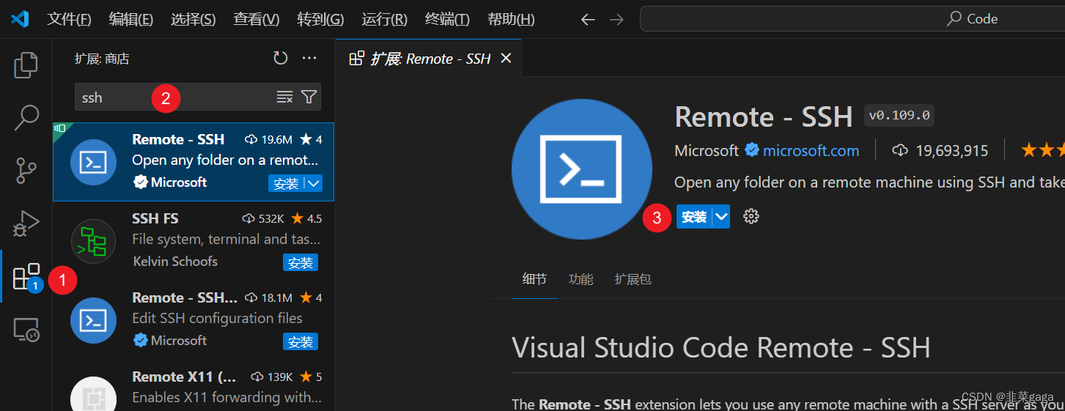Screen dimensions: 1065x411
Task: Open the microsoft.com publisher link
Action: pyautogui.click(x=811, y=151)
